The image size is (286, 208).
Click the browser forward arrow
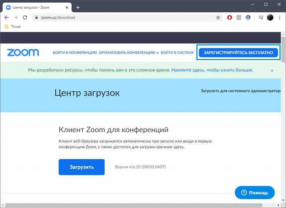click(x=16, y=17)
